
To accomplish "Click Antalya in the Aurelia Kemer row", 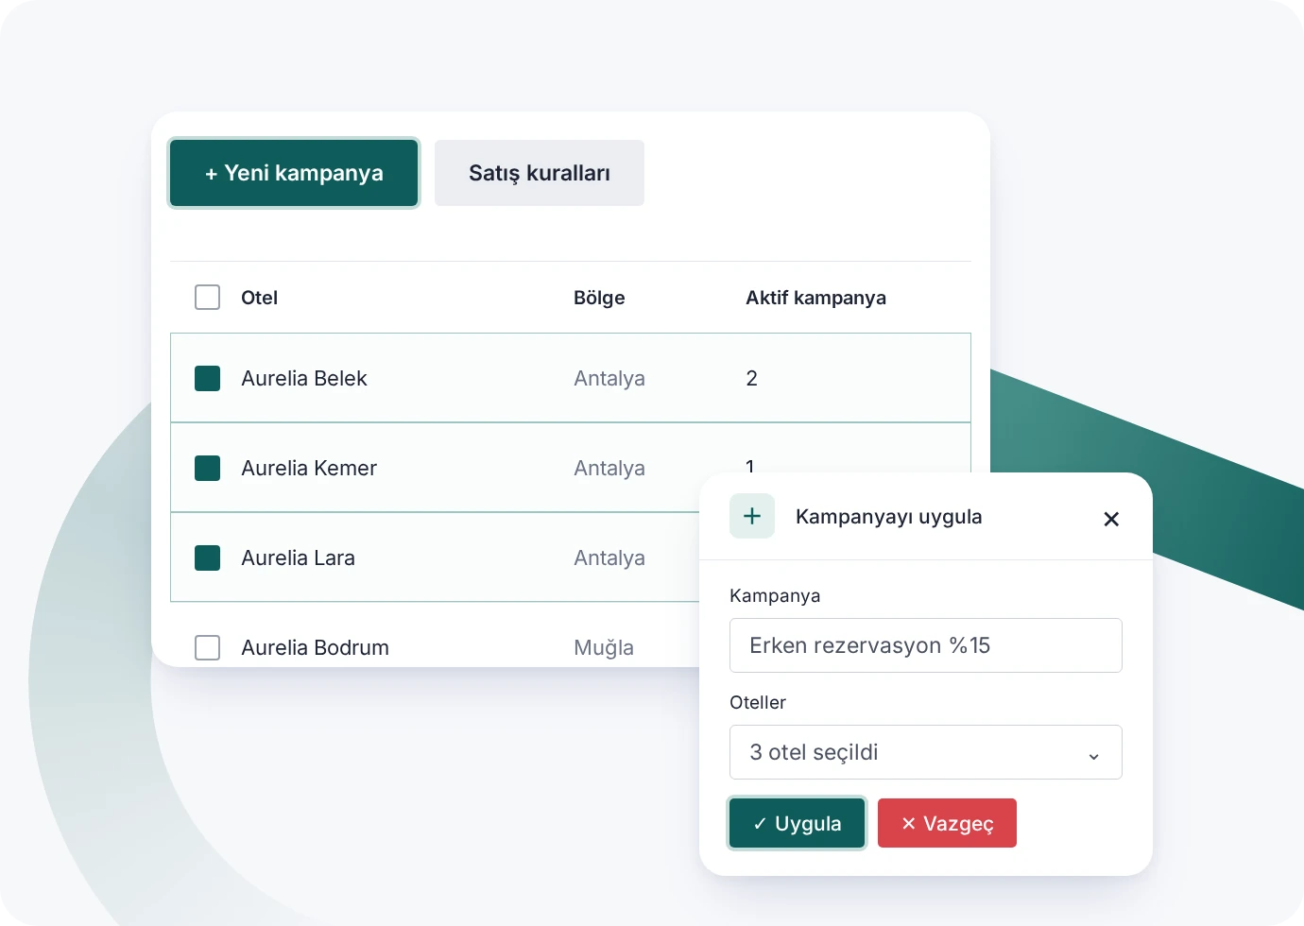I will coord(609,468).
